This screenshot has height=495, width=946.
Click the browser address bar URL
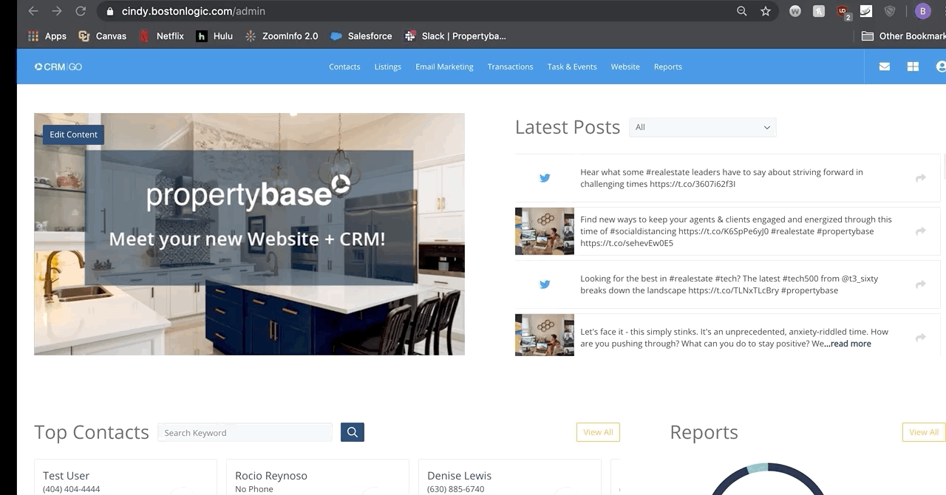[x=194, y=11]
